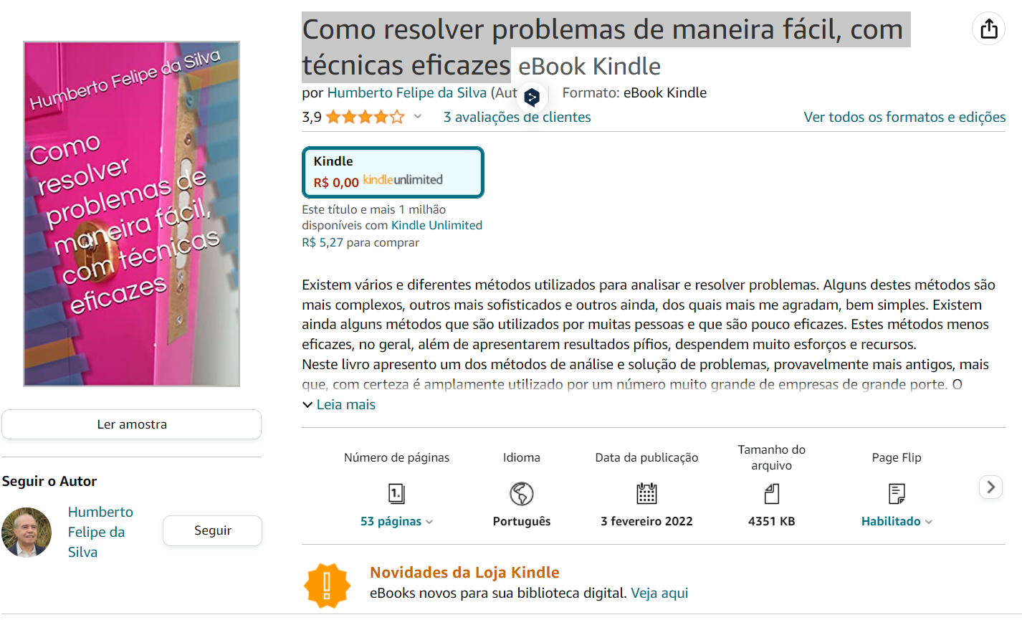Click the blue extension badge near author name

pyautogui.click(x=532, y=97)
